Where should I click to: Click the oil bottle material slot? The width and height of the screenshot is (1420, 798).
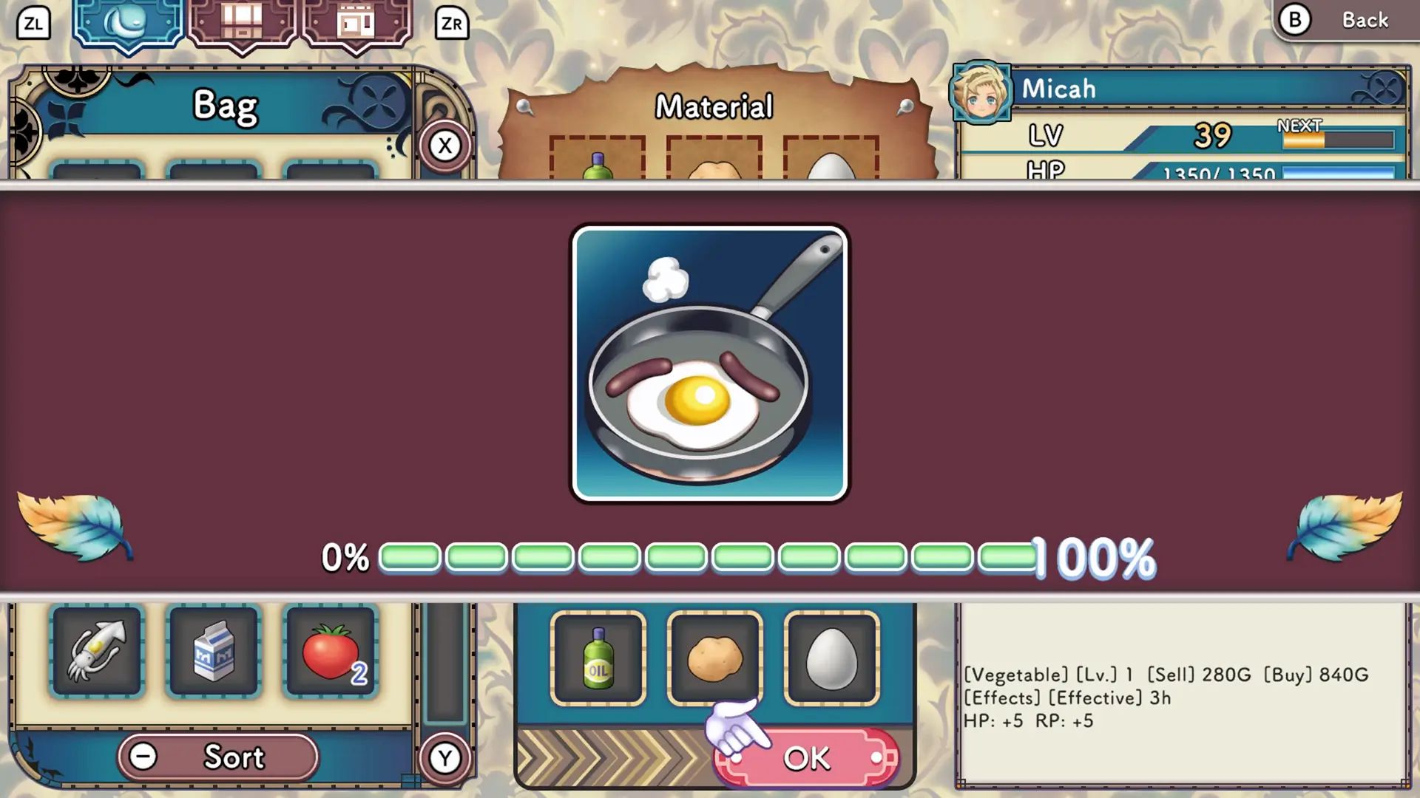598,658
